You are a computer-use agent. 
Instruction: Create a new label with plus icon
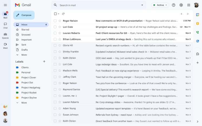[44, 61]
